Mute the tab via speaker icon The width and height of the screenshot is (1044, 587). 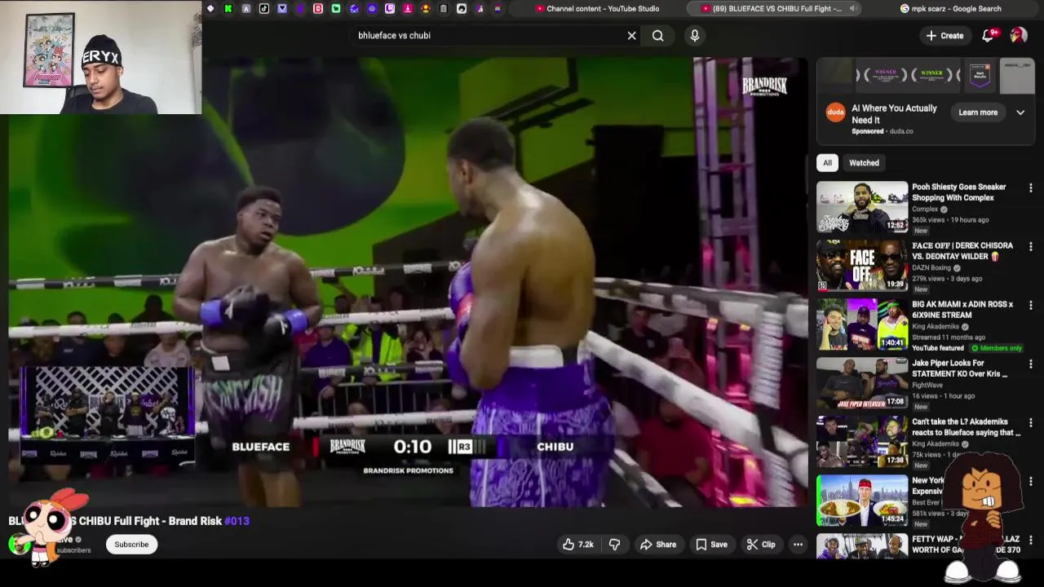[853, 9]
